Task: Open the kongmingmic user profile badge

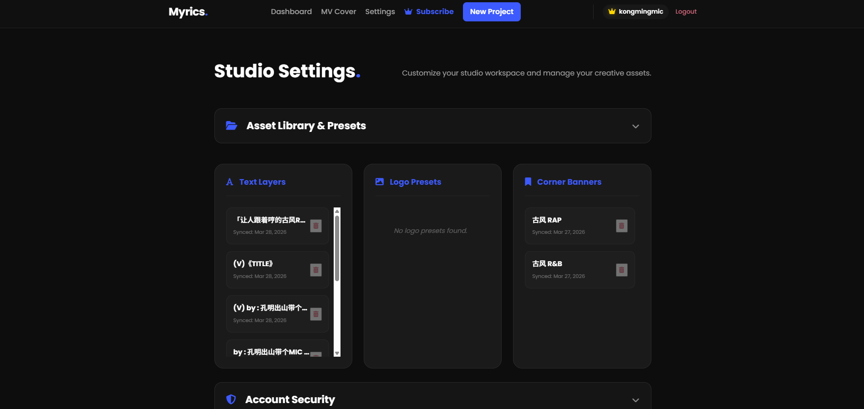Action: [x=635, y=12]
